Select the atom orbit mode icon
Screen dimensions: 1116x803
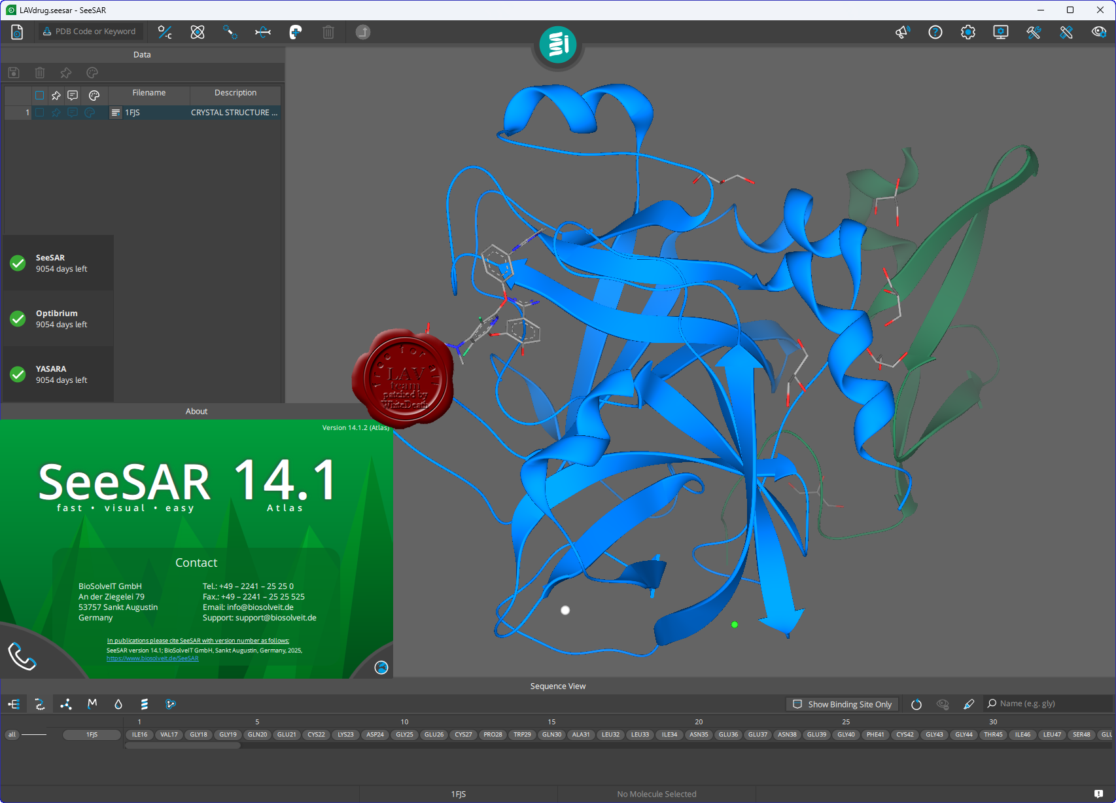198,31
